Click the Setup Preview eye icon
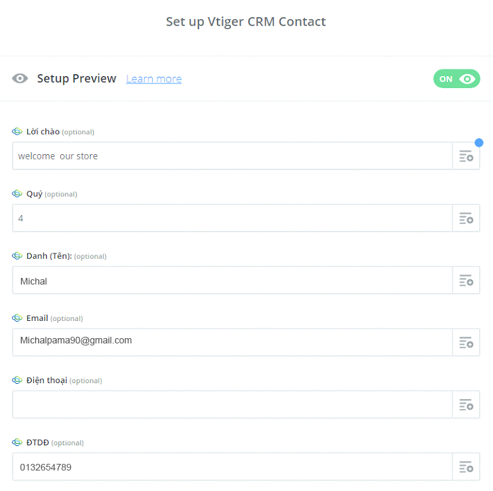Screen dimensions: 493x491 (x=20, y=79)
